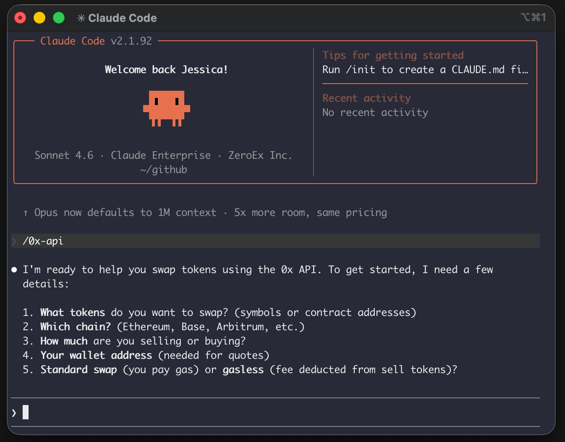Screen dimensions: 565x442
Task: Click the "Tips for getting started" heading
Action: click(x=393, y=55)
